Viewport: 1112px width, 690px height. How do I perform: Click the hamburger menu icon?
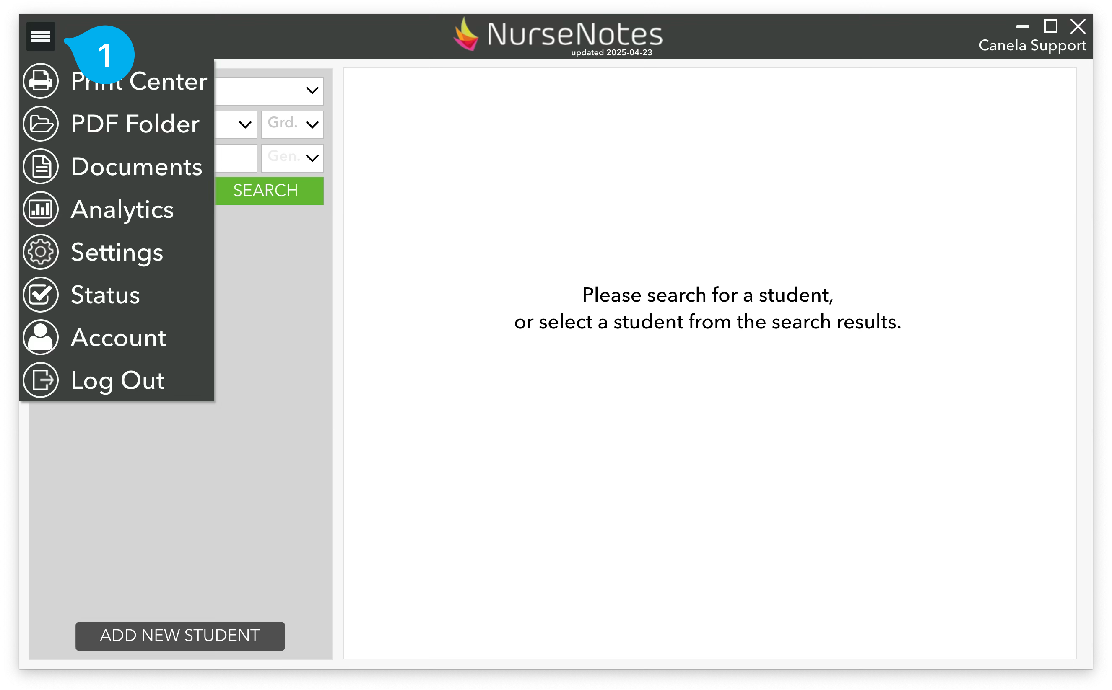tap(40, 36)
